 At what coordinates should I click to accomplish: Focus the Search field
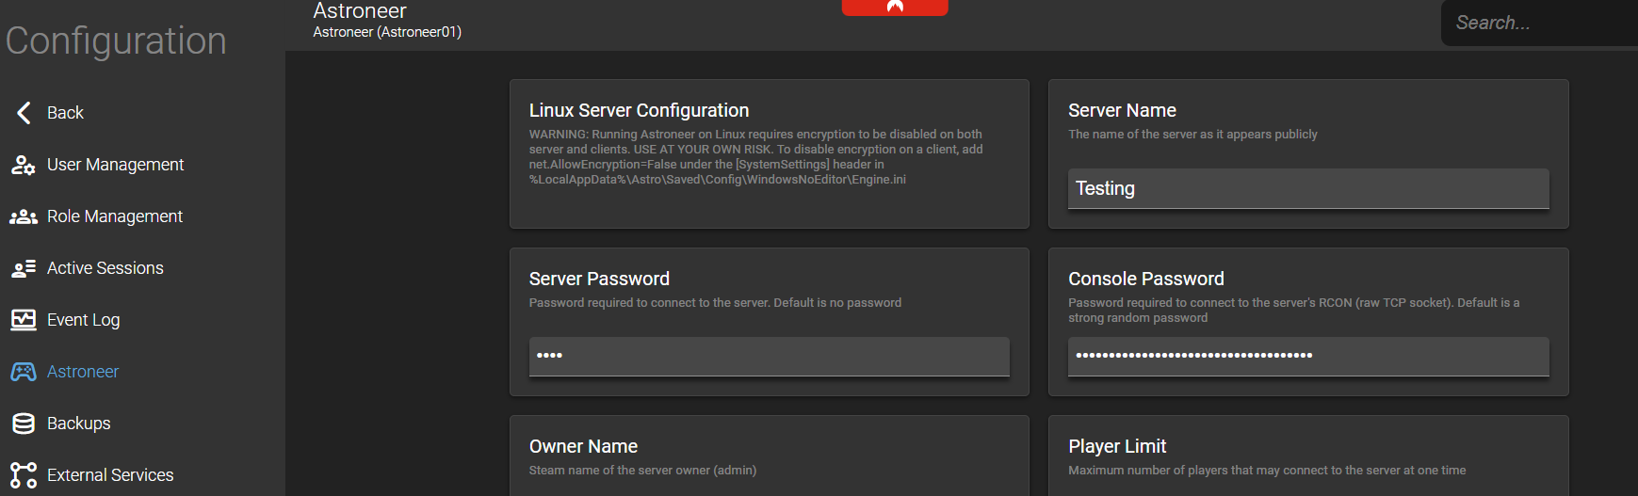tap(1539, 23)
